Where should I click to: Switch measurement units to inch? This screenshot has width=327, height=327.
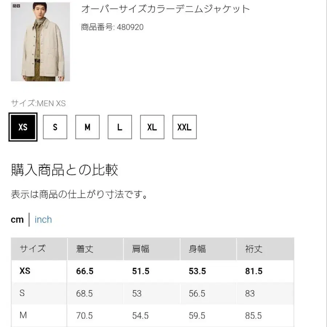pyautogui.click(x=43, y=219)
